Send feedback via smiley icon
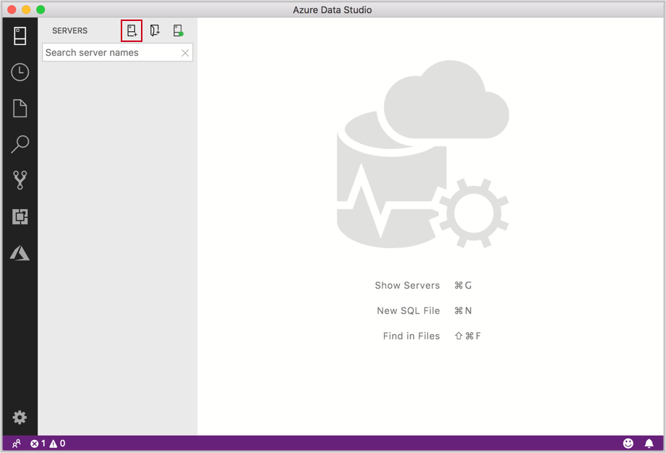Screen dimensions: 666x453 click(628, 444)
